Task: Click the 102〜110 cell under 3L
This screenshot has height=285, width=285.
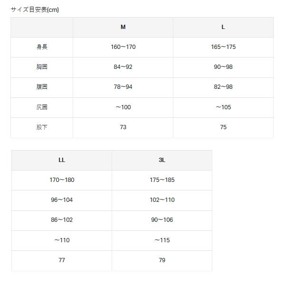Action: point(162,200)
